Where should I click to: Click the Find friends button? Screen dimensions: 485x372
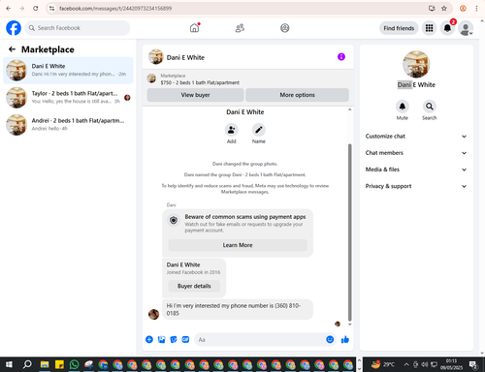pyautogui.click(x=399, y=28)
